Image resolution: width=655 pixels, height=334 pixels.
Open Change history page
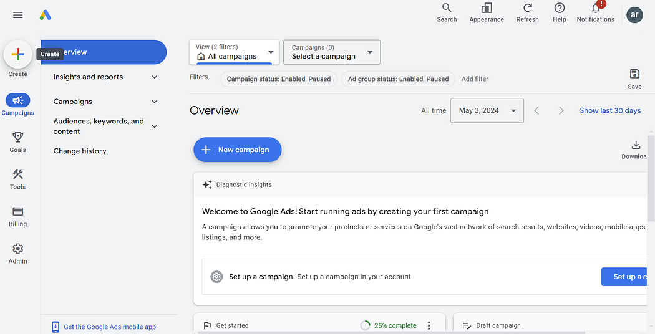[x=80, y=151]
